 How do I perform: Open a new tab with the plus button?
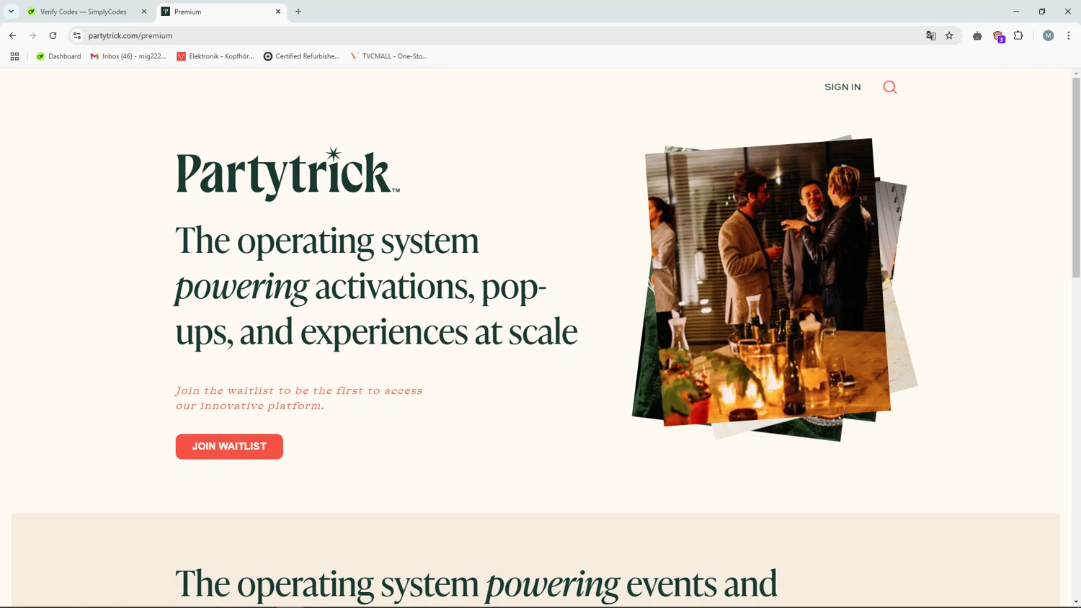298,12
